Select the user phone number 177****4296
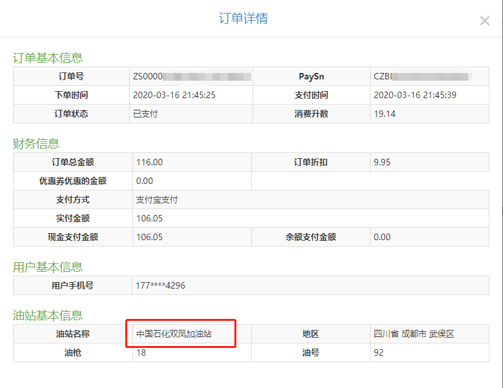The height and width of the screenshot is (388, 503). (x=161, y=285)
